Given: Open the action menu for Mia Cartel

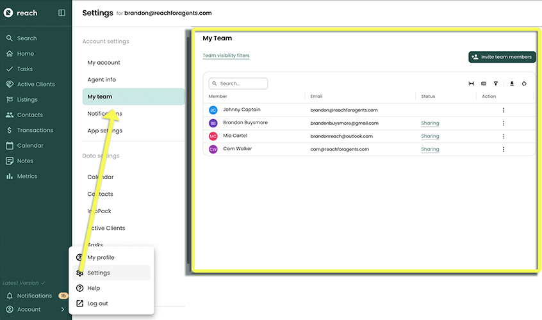Looking at the screenshot, I should click(x=504, y=136).
